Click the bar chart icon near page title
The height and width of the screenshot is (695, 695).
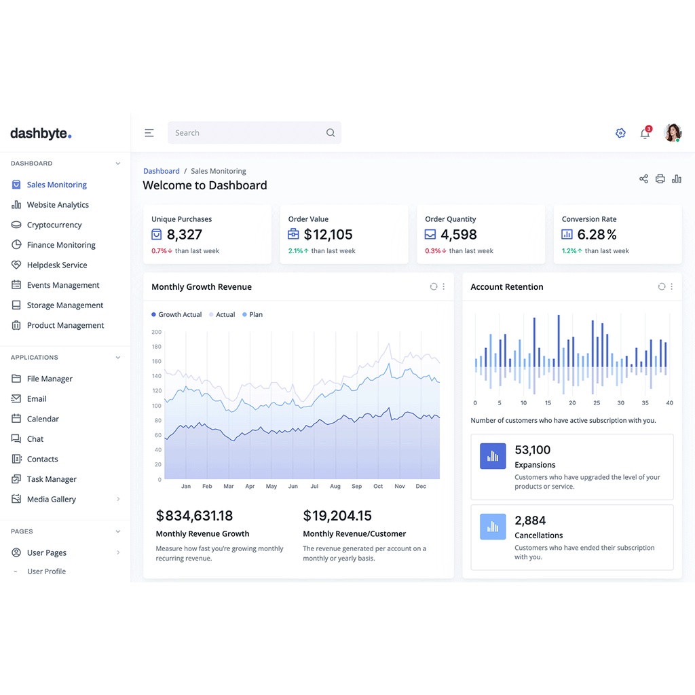click(x=677, y=179)
